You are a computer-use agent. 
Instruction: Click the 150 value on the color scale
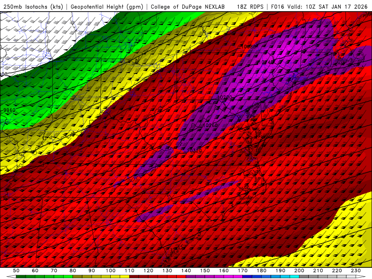(x=205, y=271)
